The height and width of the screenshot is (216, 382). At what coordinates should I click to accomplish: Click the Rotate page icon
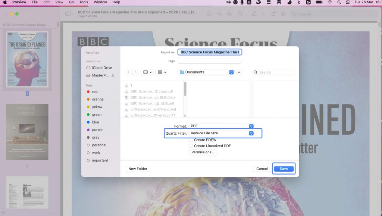click(274, 14)
